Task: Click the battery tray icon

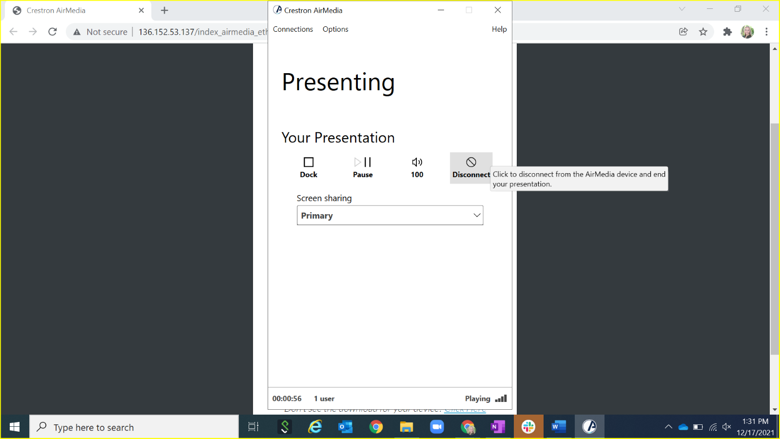Action: (698, 427)
